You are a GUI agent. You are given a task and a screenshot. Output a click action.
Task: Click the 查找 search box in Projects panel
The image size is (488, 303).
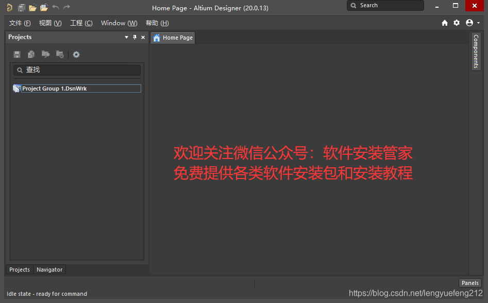(77, 70)
